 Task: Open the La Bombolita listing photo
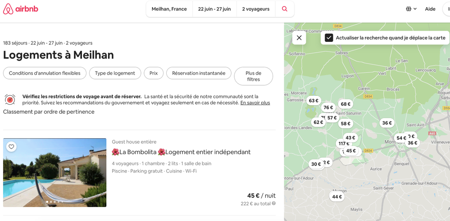click(55, 172)
